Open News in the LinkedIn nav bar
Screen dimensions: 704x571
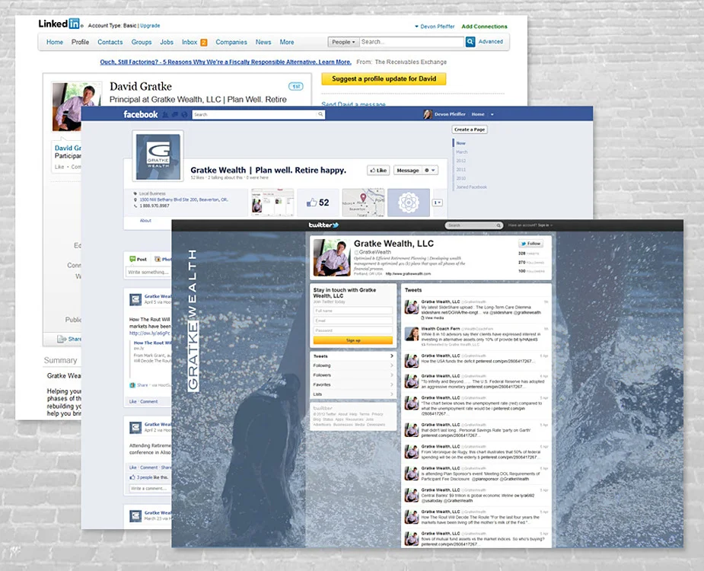pos(263,42)
